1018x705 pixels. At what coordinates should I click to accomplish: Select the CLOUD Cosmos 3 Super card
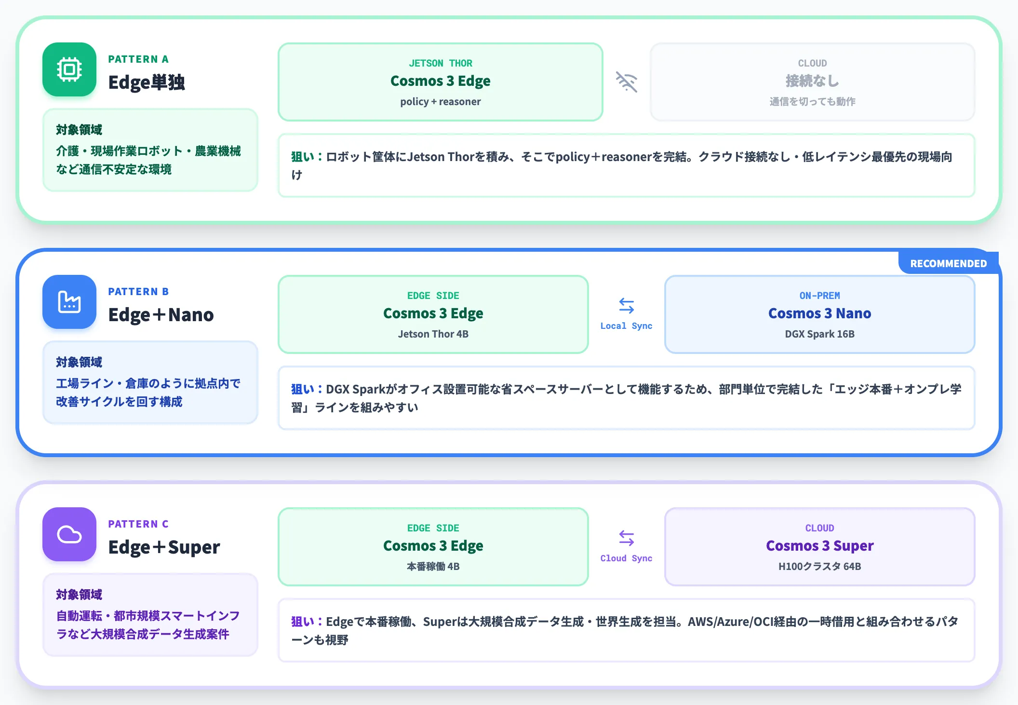point(820,547)
